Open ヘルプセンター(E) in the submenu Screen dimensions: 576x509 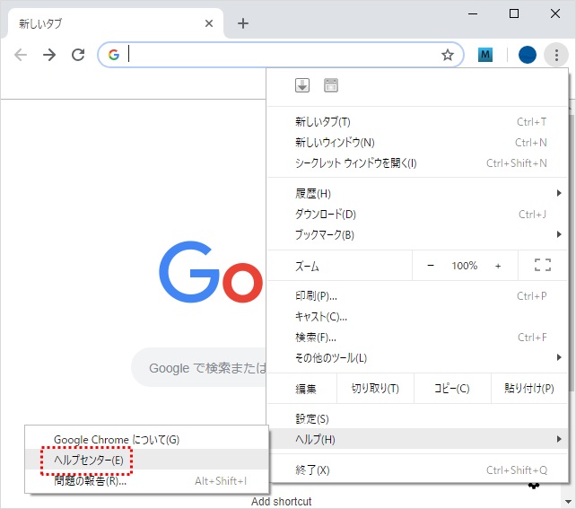tap(146, 460)
